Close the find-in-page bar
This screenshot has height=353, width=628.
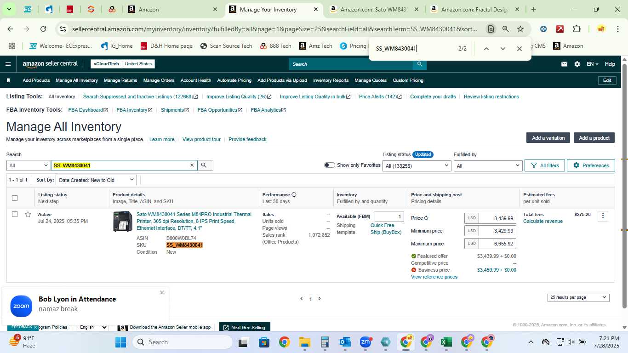click(x=519, y=49)
